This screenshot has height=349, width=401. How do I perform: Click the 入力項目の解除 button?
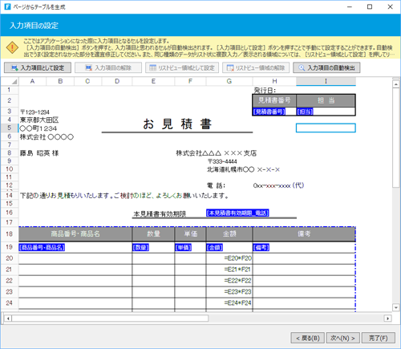pyautogui.click(x=108, y=67)
